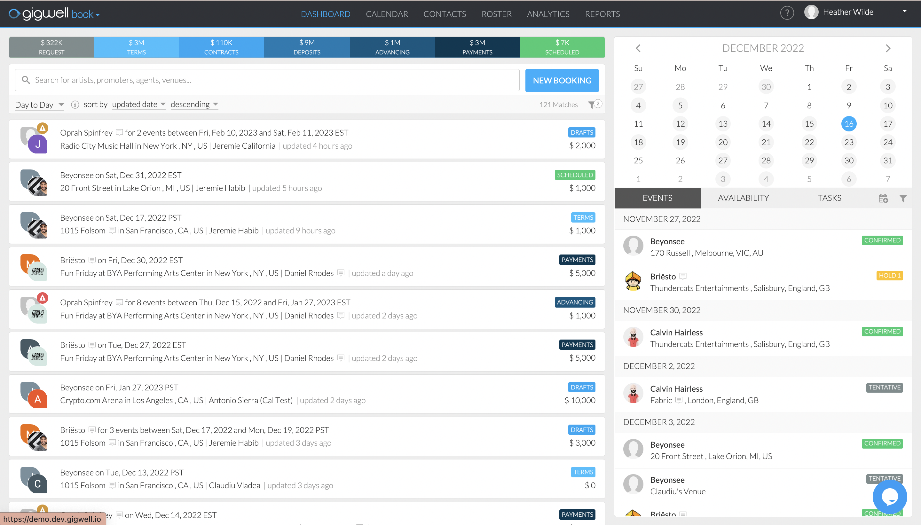Open the CALENDAR navigation item
This screenshot has height=525, width=921.
click(387, 14)
